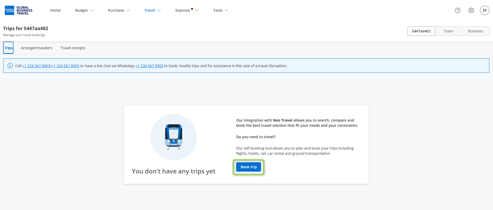Go to the Home menu item

[x=55, y=10]
